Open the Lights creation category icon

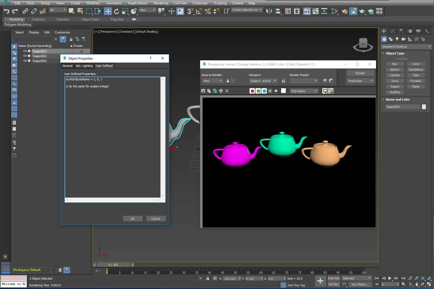pos(397,39)
